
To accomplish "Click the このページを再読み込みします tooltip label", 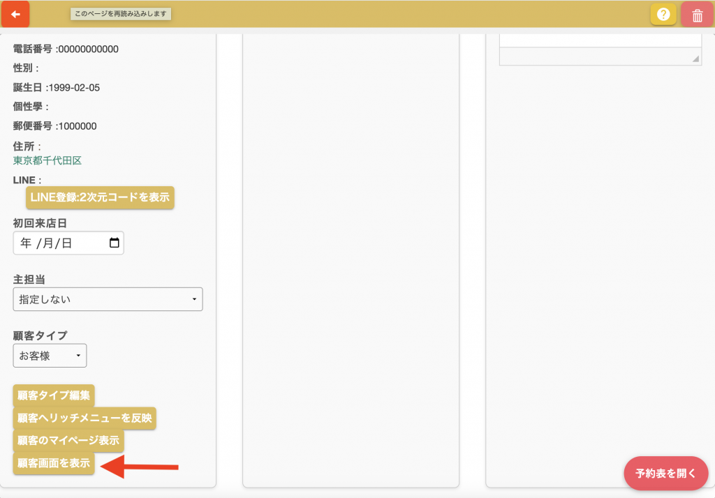I will click(121, 13).
